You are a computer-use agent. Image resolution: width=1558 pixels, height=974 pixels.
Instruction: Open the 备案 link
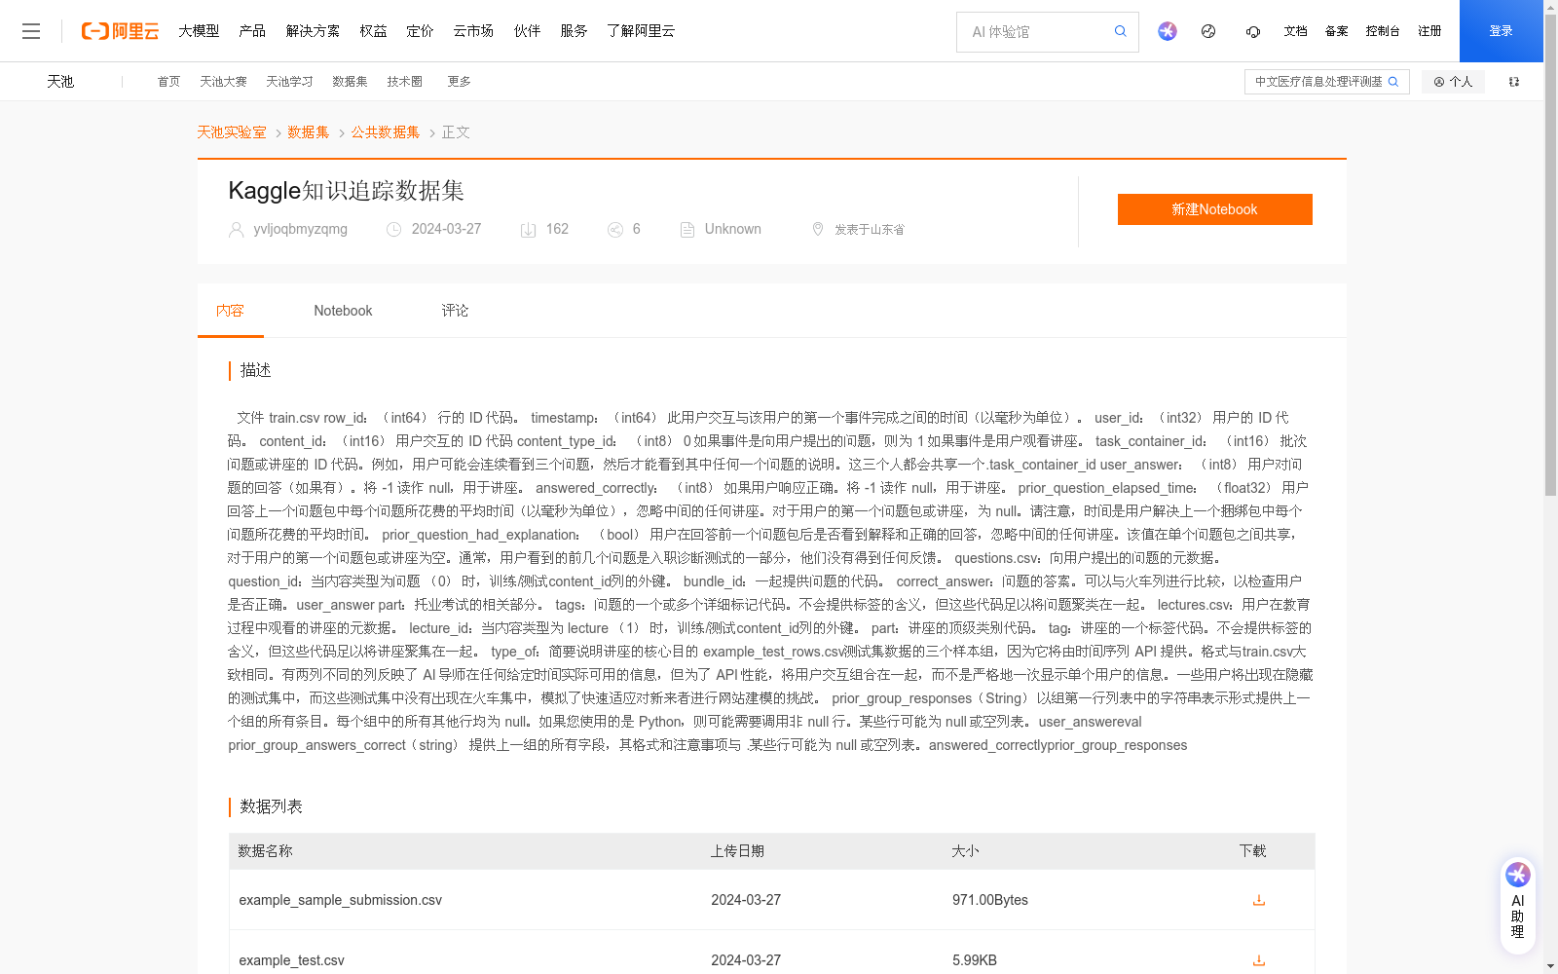click(x=1336, y=31)
